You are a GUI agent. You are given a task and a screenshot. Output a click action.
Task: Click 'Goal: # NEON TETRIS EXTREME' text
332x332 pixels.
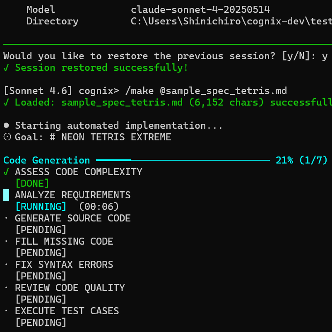93,137
